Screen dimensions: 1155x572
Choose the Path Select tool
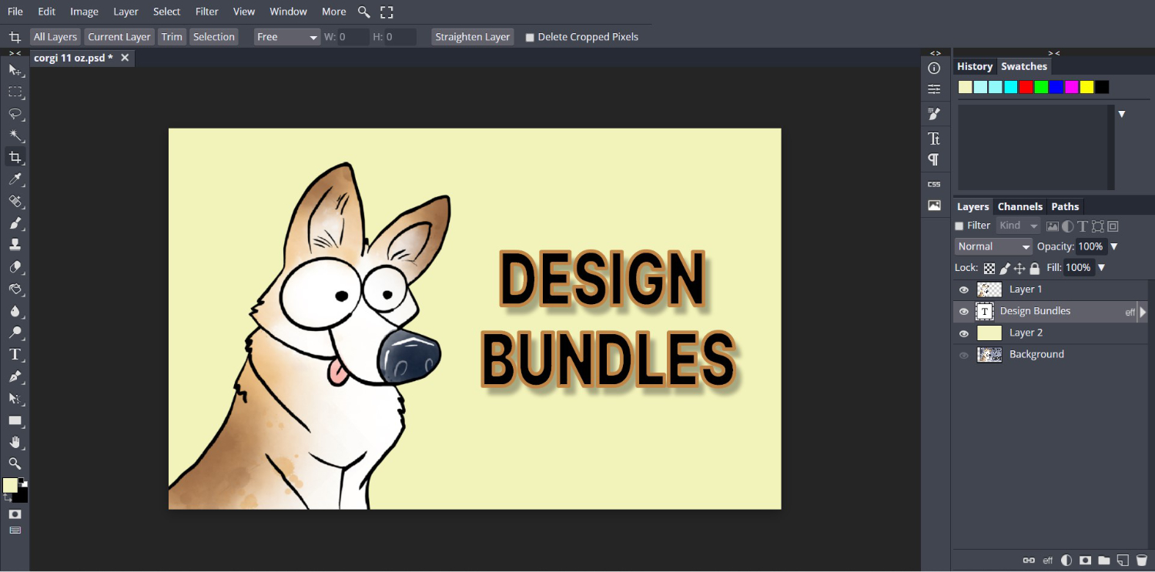15,399
